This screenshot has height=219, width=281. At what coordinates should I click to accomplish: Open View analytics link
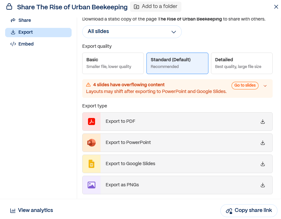pos(31,210)
